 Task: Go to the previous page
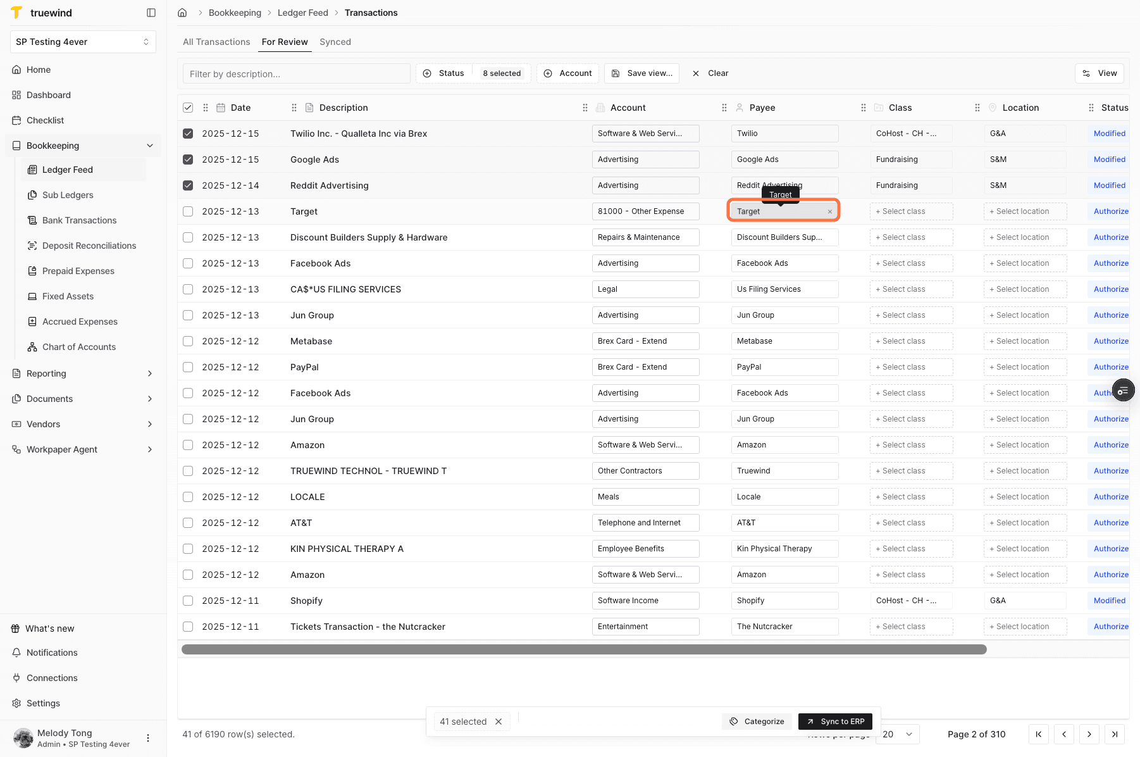(x=1064, y=734)
